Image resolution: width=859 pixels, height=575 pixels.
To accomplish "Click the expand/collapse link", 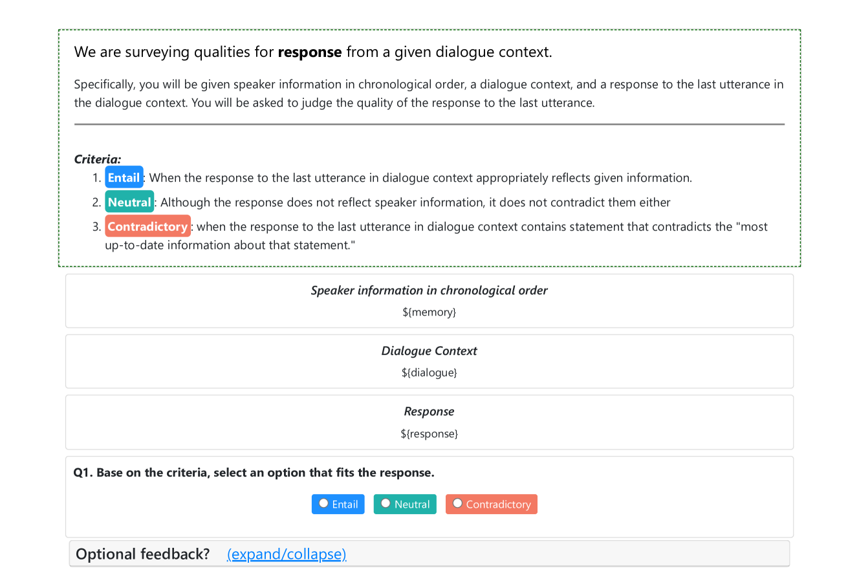I will point(287,554).
